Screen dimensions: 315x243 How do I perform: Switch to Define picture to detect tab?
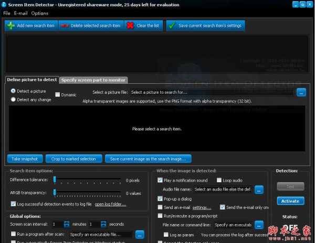click(x=32, y=80)
